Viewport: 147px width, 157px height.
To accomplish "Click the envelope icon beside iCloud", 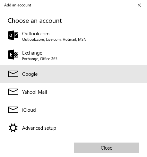I will click(x=13, y=110).
